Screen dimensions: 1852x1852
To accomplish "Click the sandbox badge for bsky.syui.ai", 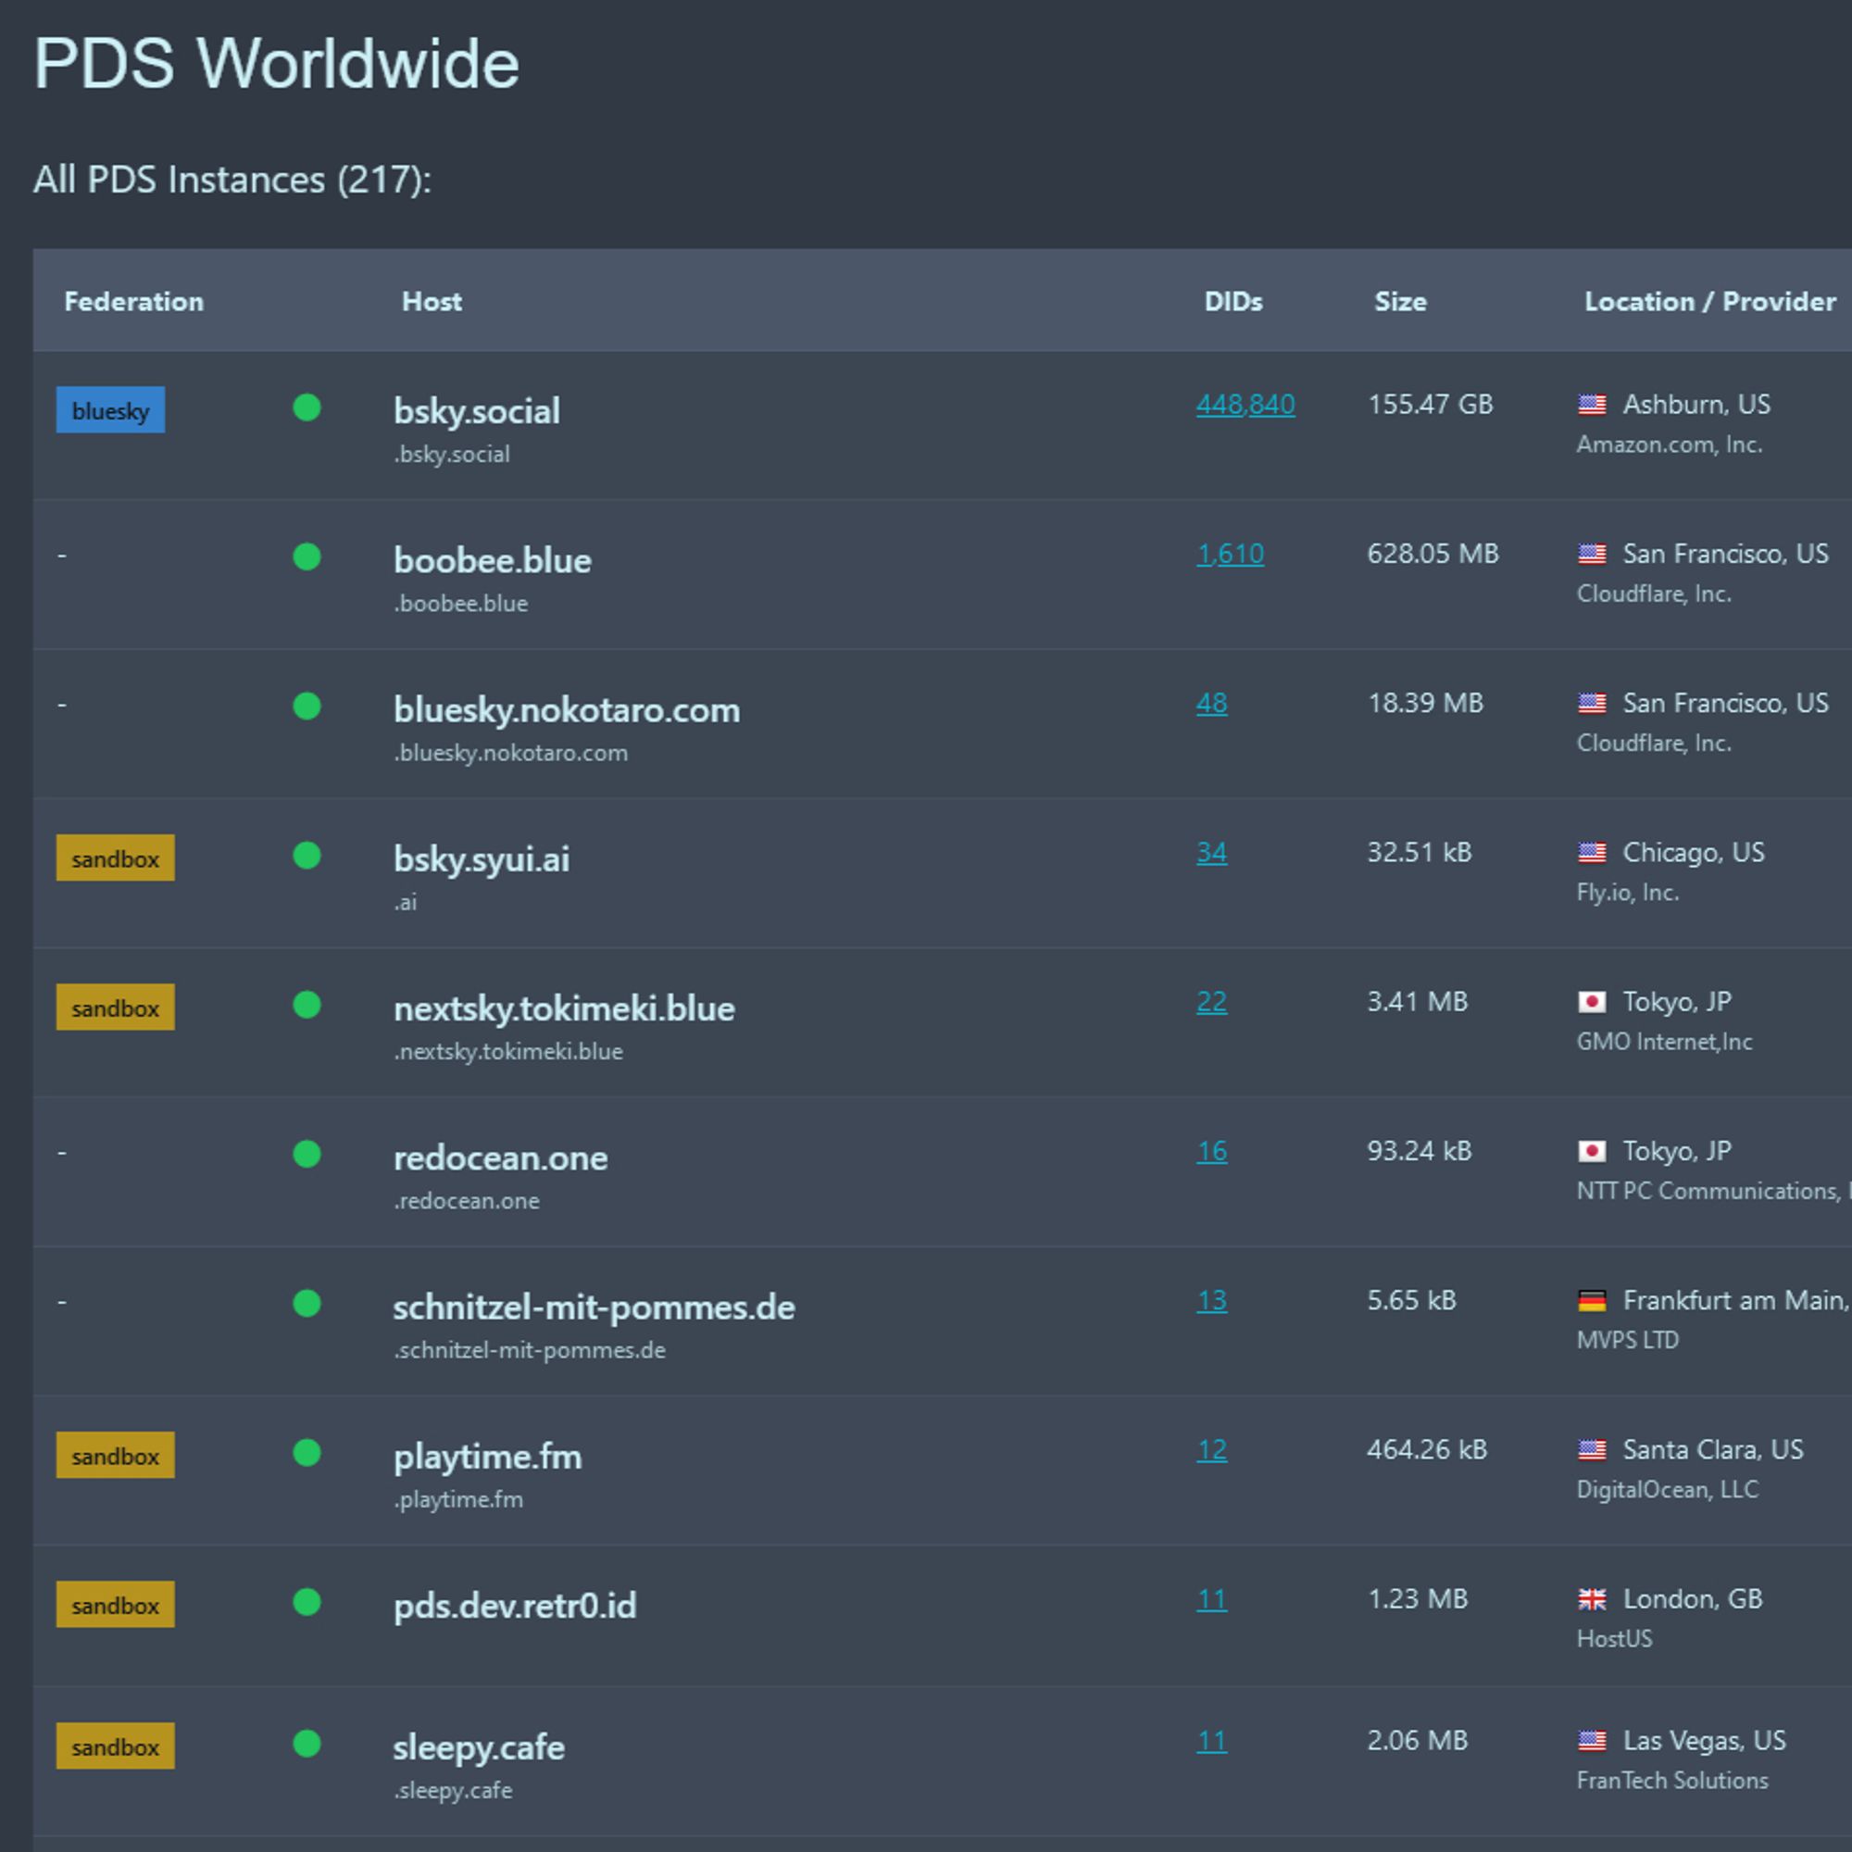I will [x=115, y=858].
